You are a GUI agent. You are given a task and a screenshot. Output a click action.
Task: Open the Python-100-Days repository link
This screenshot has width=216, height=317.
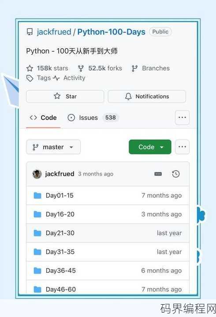pyautogui.click(x=111, y=32)
